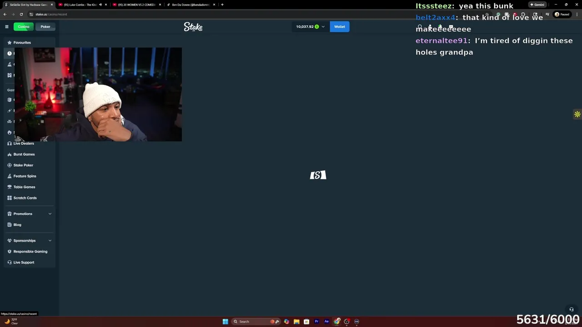
Task: Click the Stake Poker icon
Action: point(10,165)
